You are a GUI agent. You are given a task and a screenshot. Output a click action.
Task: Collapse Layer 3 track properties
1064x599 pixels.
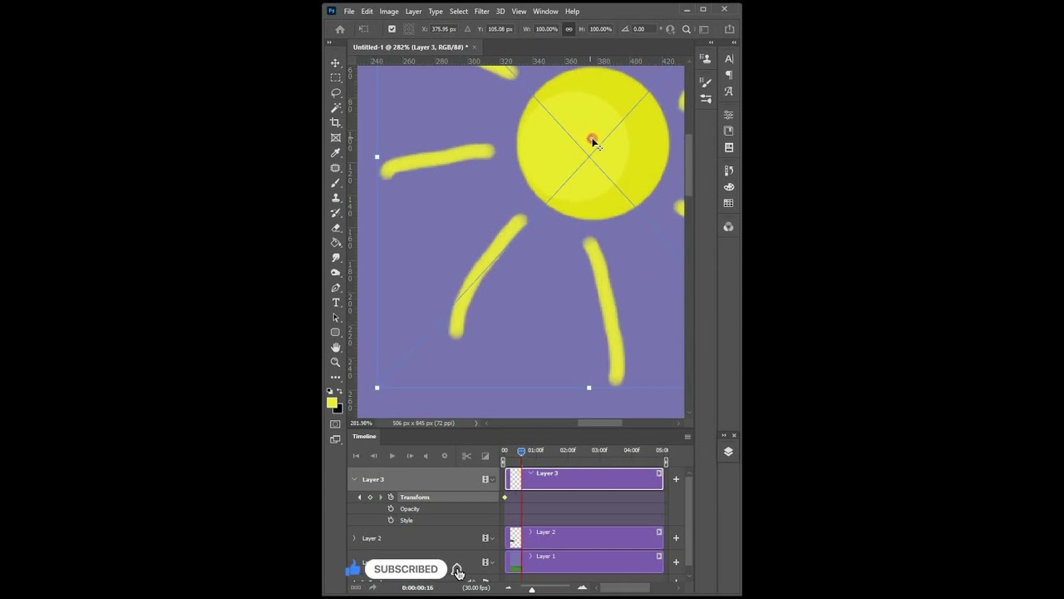click(x=354, y=479)
